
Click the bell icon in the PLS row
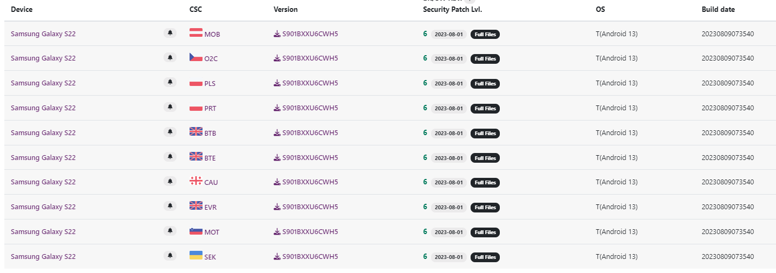(170, 83)
